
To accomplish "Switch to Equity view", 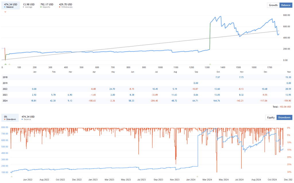I will click(270, 117).
